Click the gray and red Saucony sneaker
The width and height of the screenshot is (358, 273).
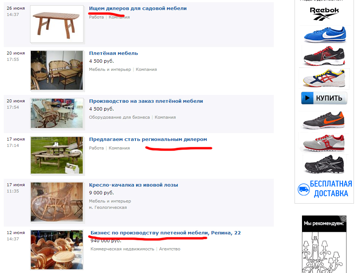pyautogui.click(x=324, y=143)
